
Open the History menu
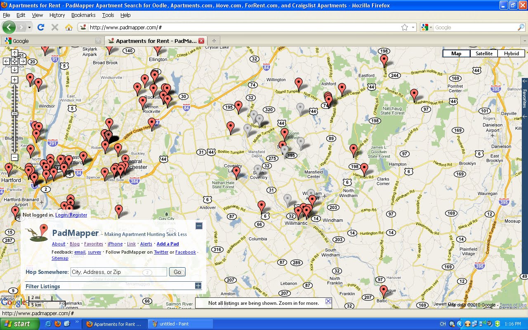click(57, 15)
